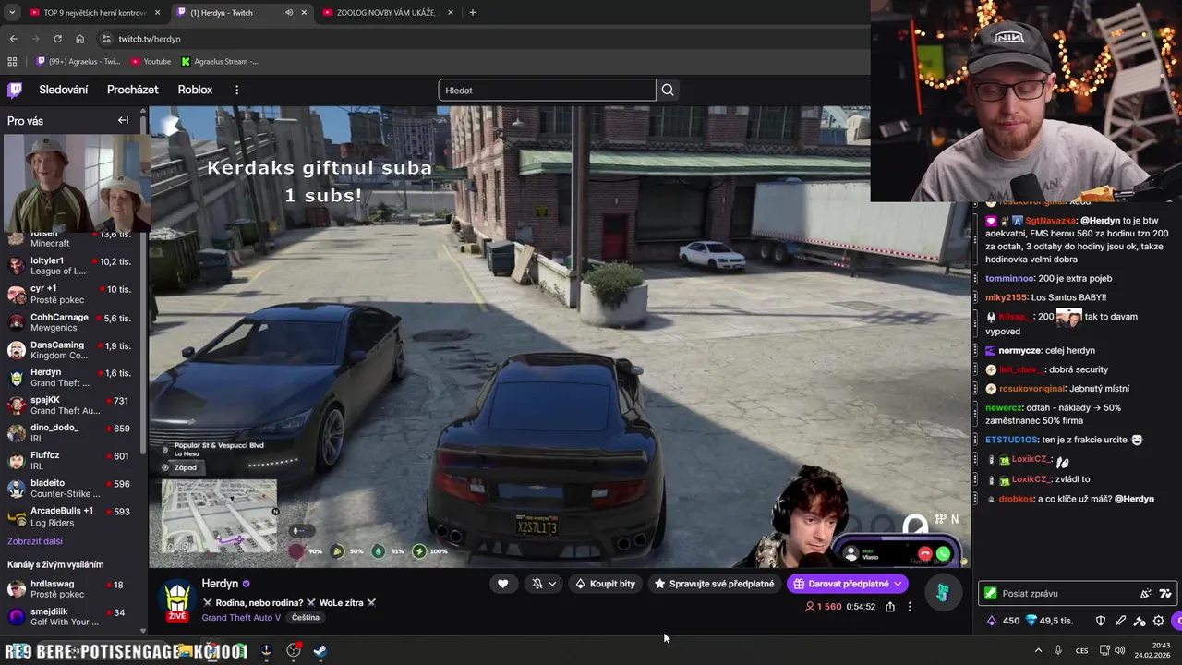Switch to the TOP 9 největších herní tab
The height and width of the screenshot is (665, 1182).
[94, 12]
